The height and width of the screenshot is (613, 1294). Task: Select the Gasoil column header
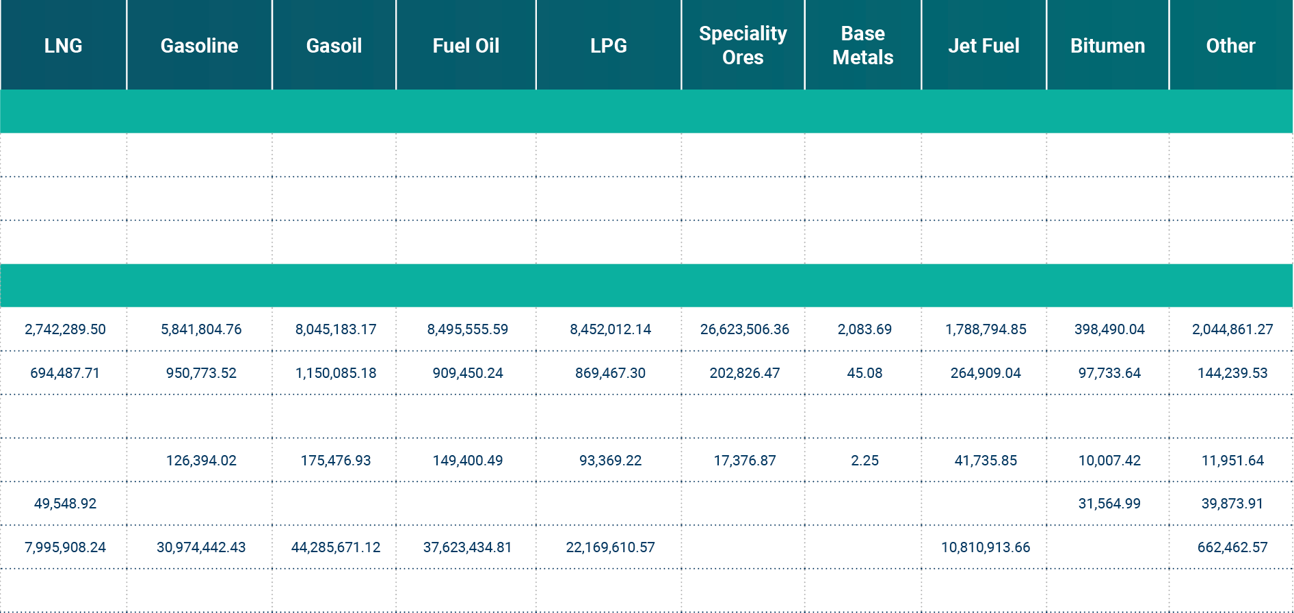point(334,46)
